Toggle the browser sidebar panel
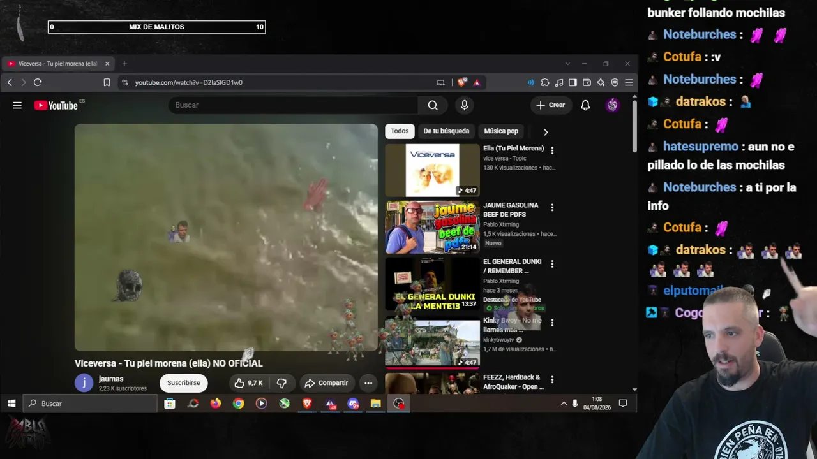The height and width of the screenshot is (459, 817). 573,82
